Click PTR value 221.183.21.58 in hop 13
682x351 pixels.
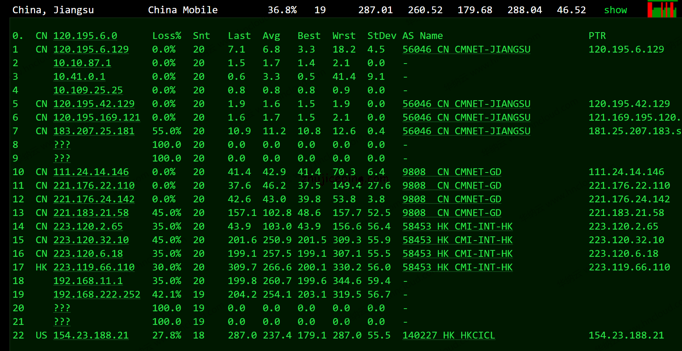(626, 213)
